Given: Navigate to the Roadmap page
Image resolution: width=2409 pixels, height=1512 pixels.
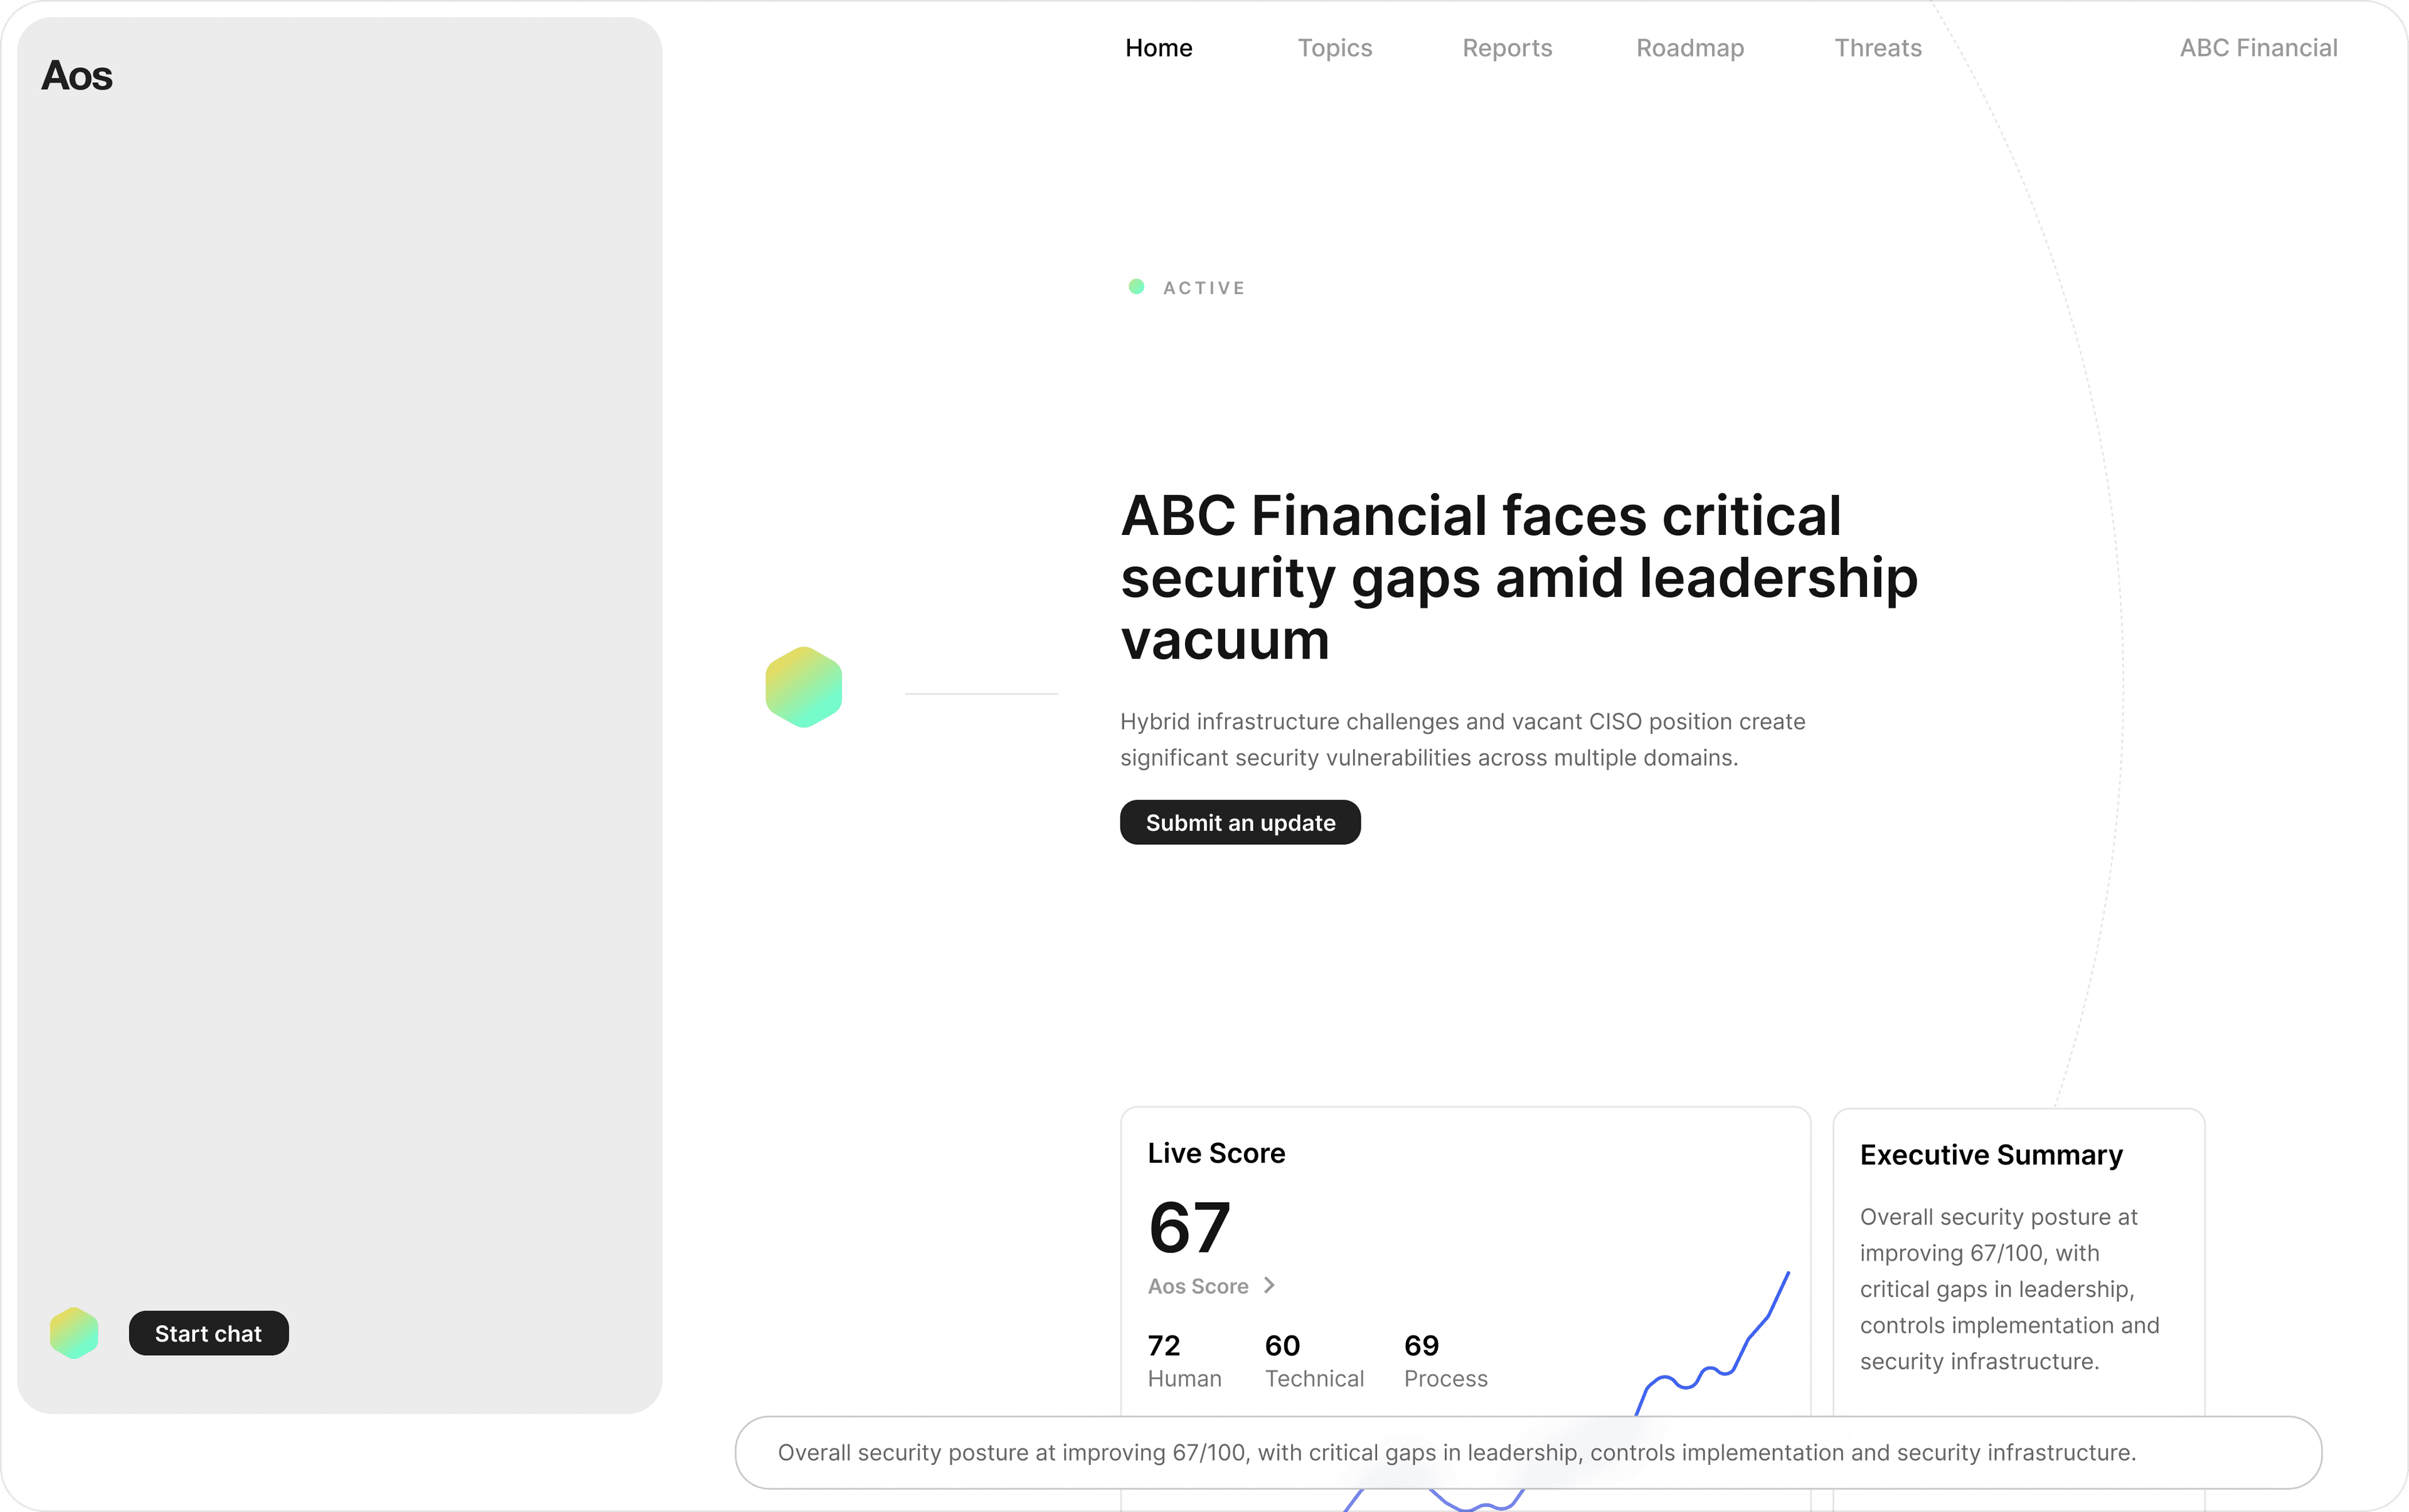Looking at the screenshot, I should click(1689, 47).
